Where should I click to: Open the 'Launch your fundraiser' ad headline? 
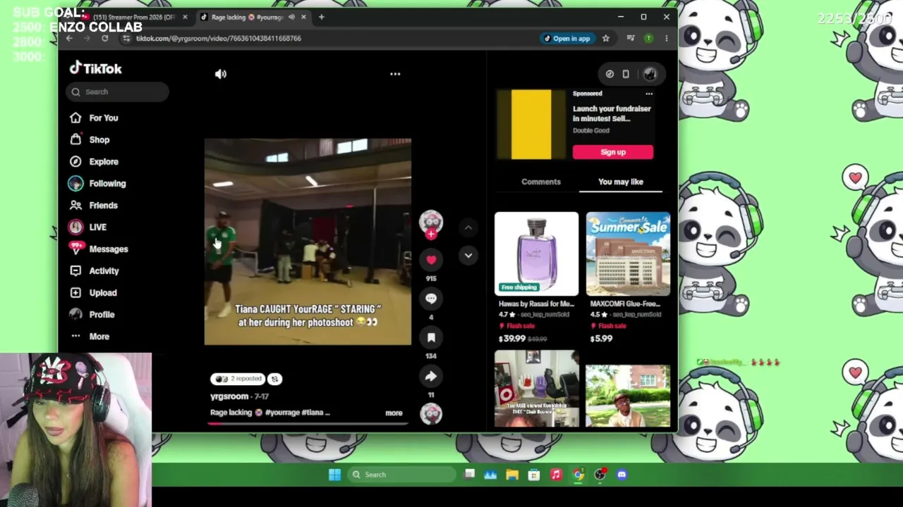point(612,113)
